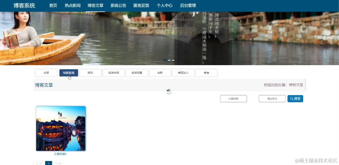Filter articles by 娱乐 category

pos(90,73)
